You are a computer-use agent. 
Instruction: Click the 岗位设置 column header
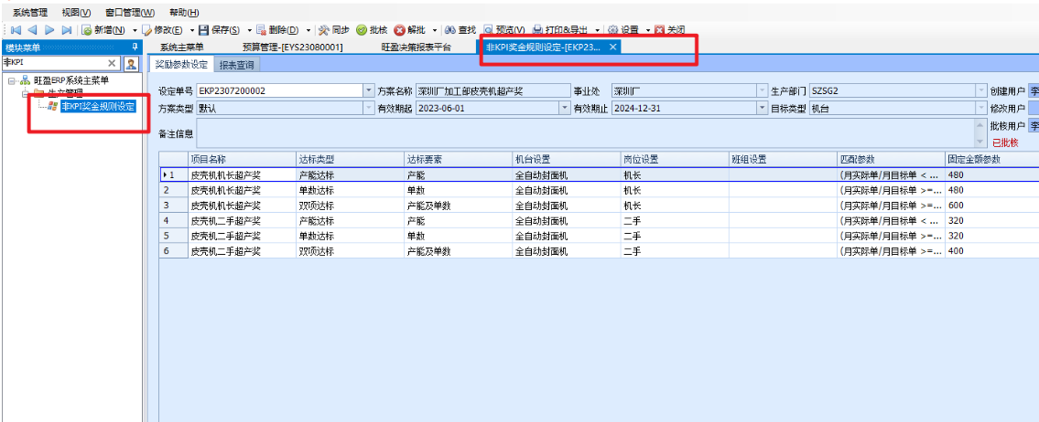[x=675, y=159]
